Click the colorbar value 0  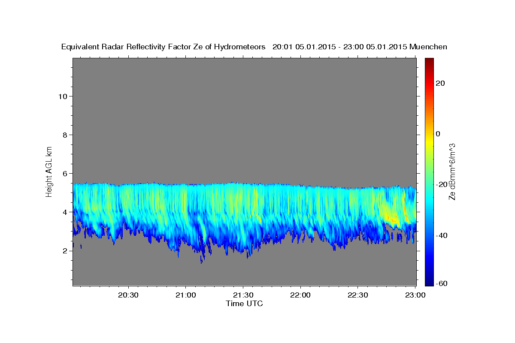[438, 134]
